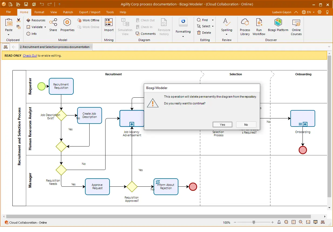The image size is (333, 232).
Task: Open Online Courses
Action: (x=296, y=27)
